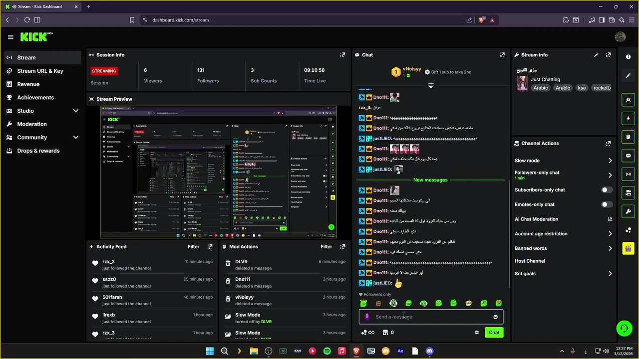Open chat settings gear icon
Screen dimensions: 639x359
(x=477, y=333)
